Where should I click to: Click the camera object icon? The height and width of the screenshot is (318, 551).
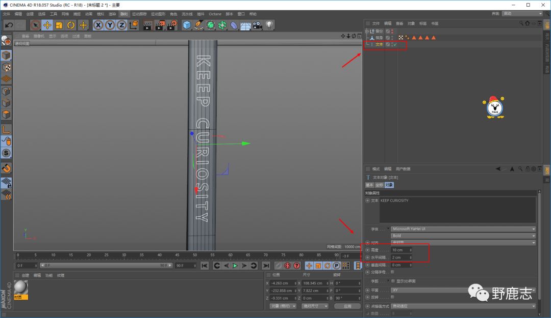click(258, 25)
